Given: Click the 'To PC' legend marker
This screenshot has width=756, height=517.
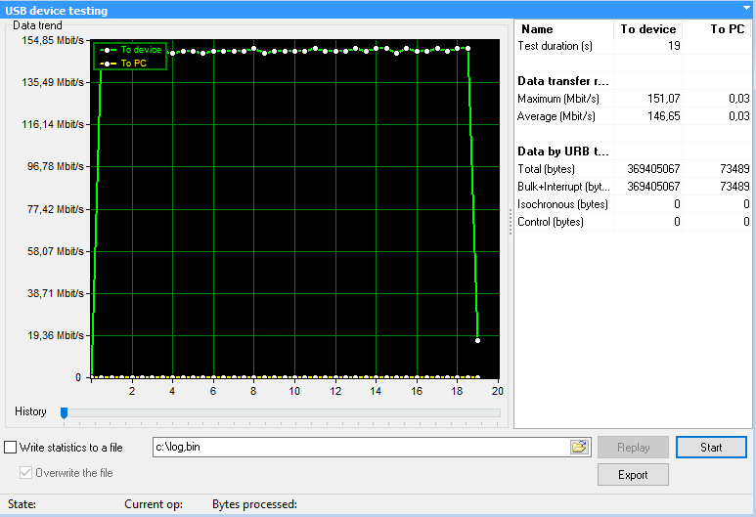Looking at the screenshot, I should coord(108,64).
